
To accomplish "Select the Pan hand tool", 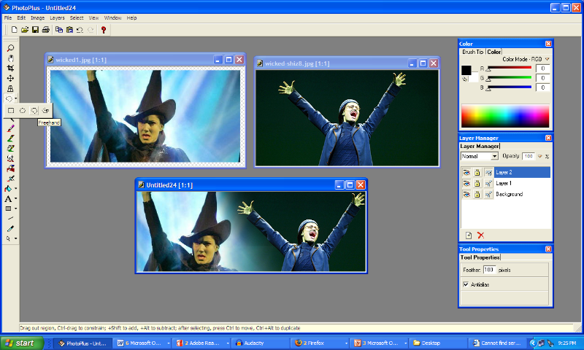I will (10, 58).
